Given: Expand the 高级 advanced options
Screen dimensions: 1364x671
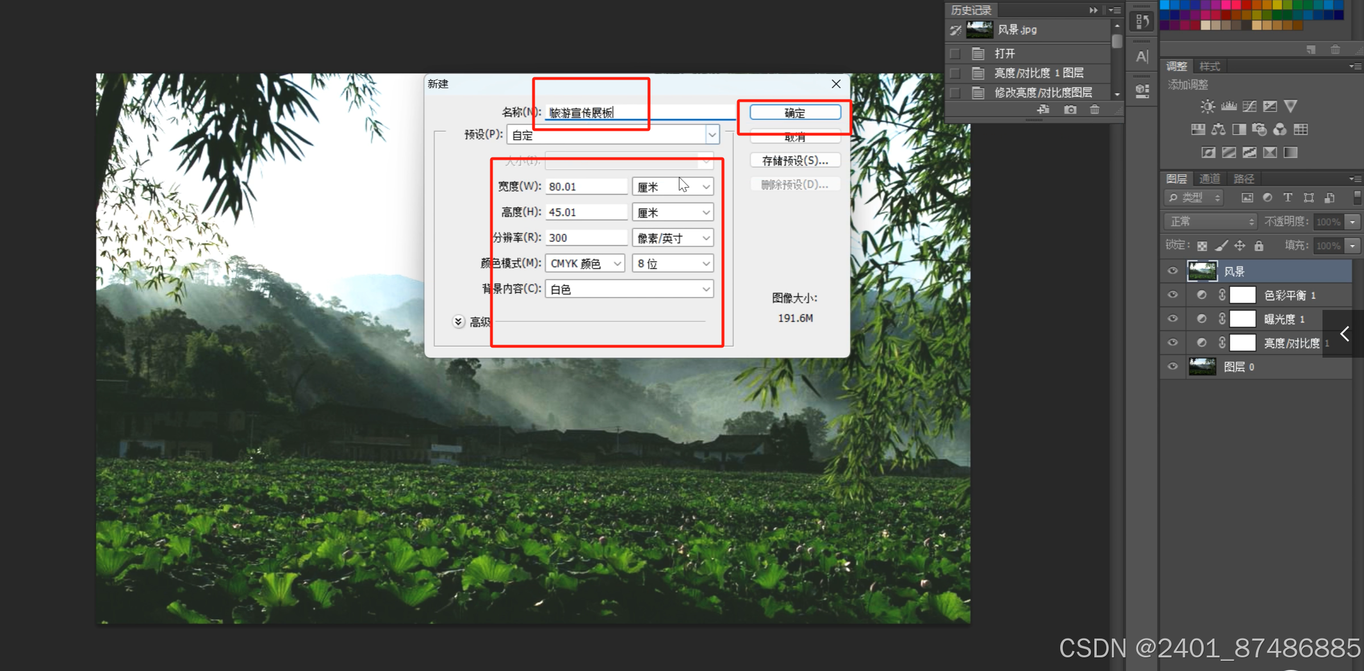Looking at the screenshot, I should pos(458,322).
